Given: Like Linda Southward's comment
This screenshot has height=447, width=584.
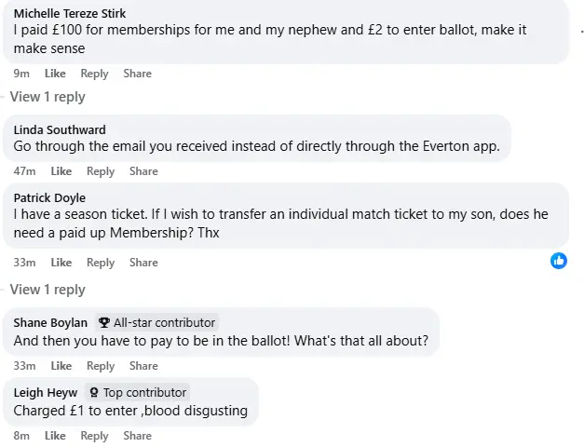Looking at the screenshot, I should 61,171.
